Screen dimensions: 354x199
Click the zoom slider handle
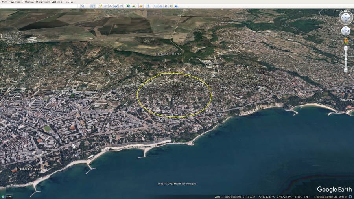coord(346,59)
